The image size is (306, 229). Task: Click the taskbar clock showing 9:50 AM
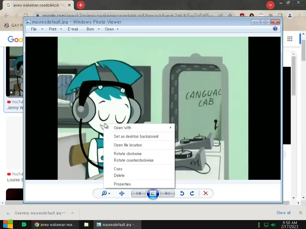pyautogui.click(x=290, y=225)
